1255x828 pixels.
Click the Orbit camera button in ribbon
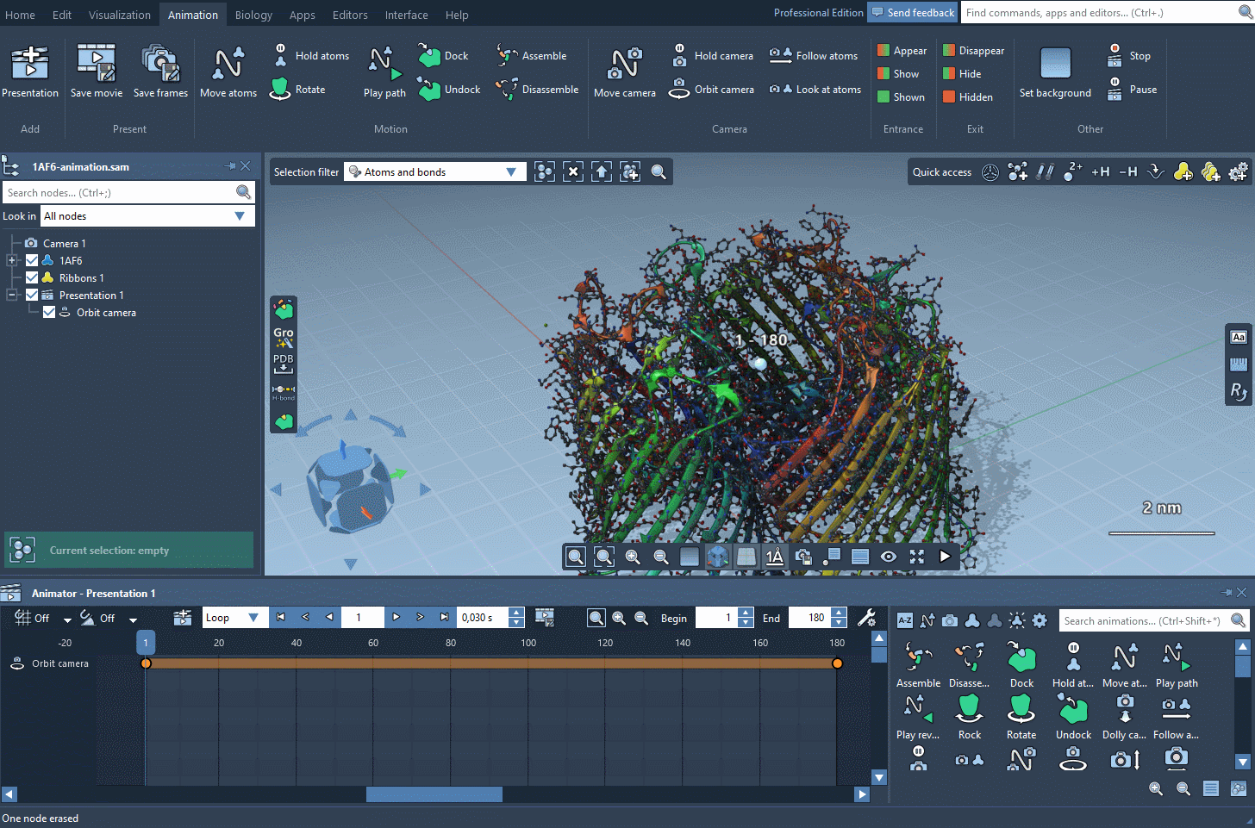click(713, 90)
